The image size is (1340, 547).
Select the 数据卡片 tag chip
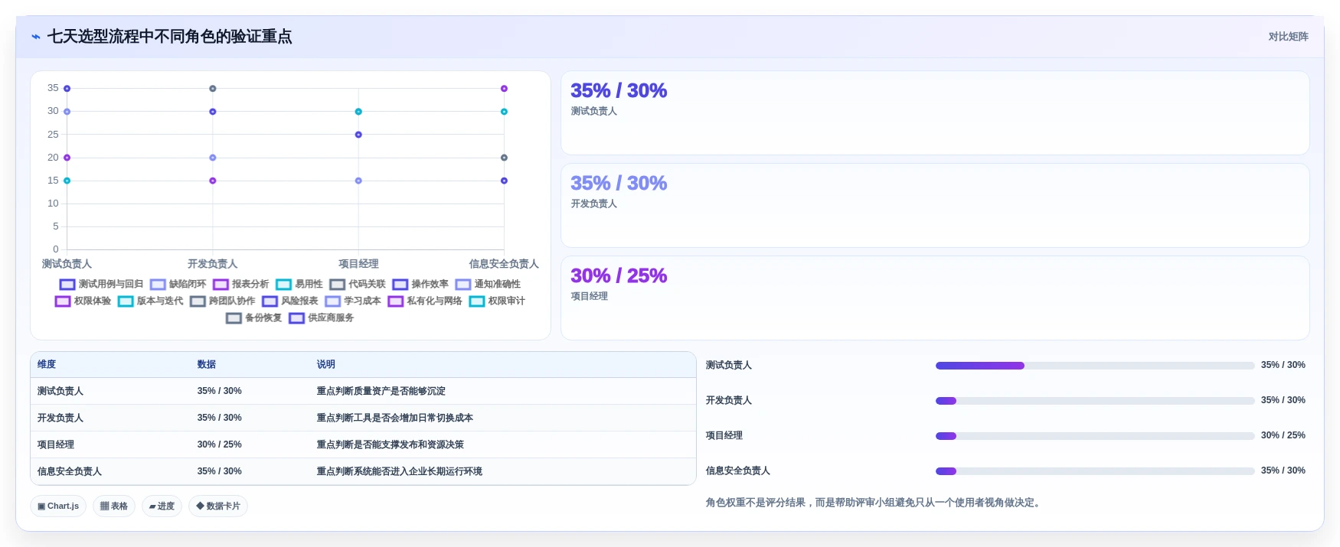click(x=218, y=506)
